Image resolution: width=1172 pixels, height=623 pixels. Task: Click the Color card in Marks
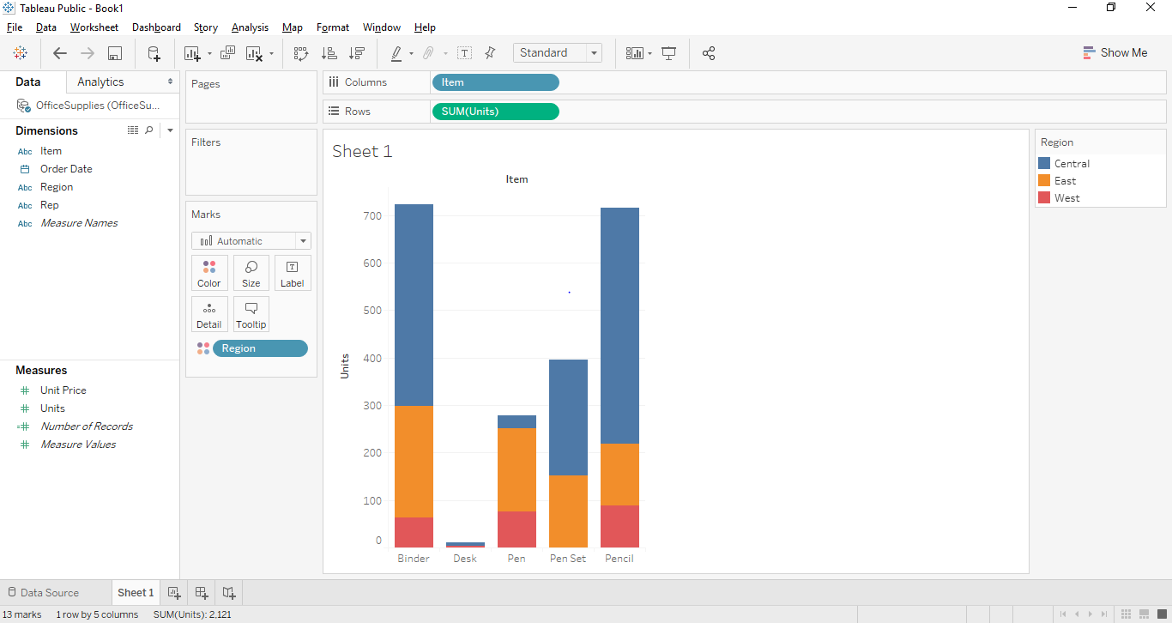coord(209,273)
